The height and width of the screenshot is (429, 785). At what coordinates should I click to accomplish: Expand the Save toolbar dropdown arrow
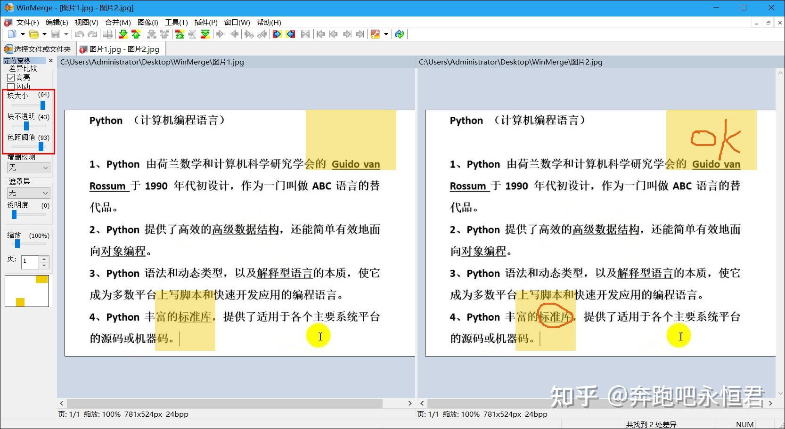(66, 34)
